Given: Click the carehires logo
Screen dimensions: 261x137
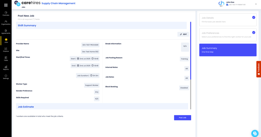Looking at the screenshot, I should 27,3.
